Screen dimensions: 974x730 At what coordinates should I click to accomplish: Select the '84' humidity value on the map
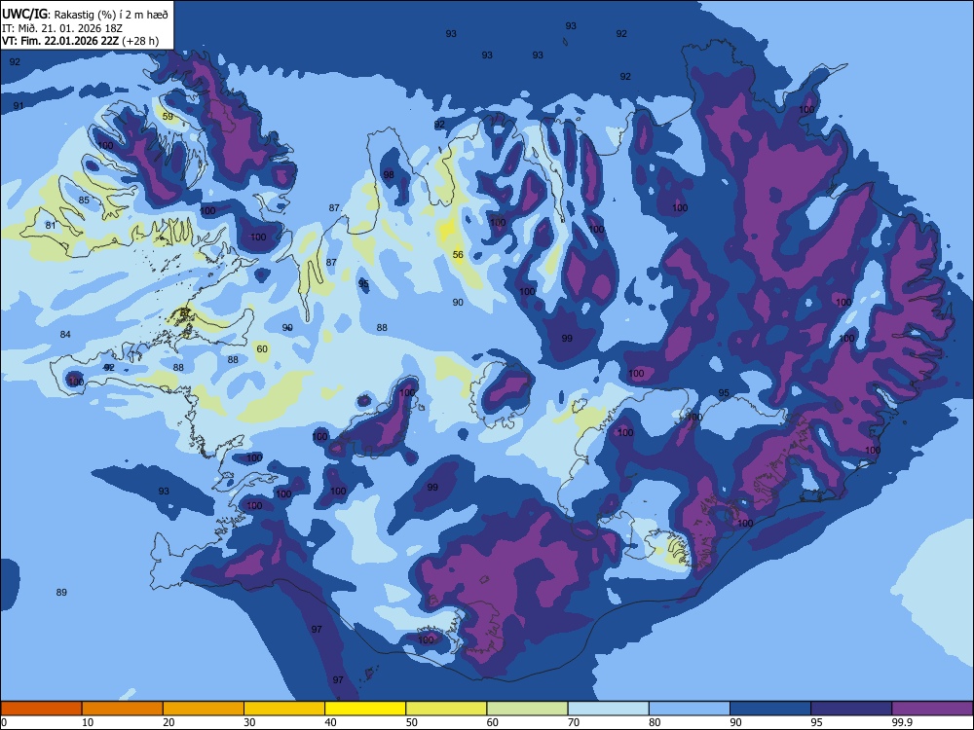coord(65,335)
